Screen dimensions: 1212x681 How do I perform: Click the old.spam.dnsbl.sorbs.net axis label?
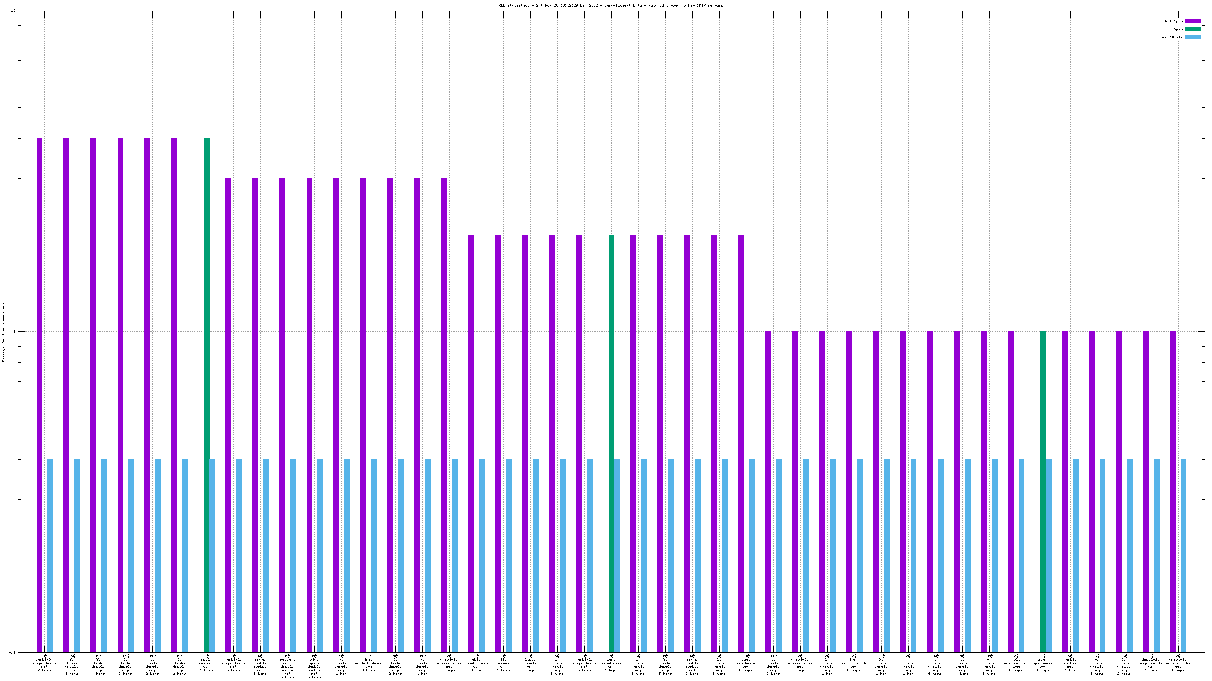pyautogui.click(x=314, y=666)
